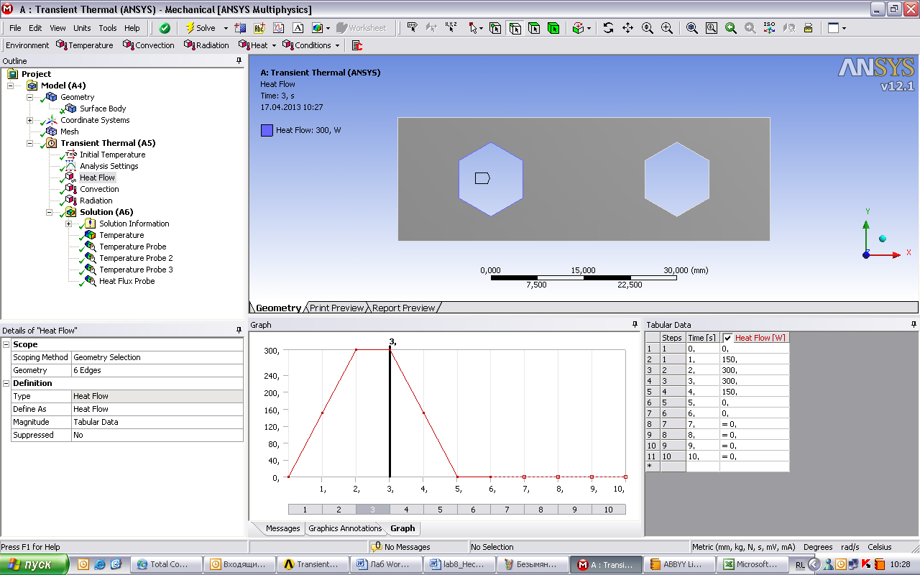Insert a Radiation load
Viewport: 920px width, 575px height.
coord(206,45)
